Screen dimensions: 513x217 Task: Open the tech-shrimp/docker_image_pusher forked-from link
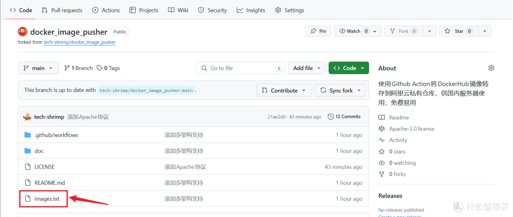click(79, 42)
